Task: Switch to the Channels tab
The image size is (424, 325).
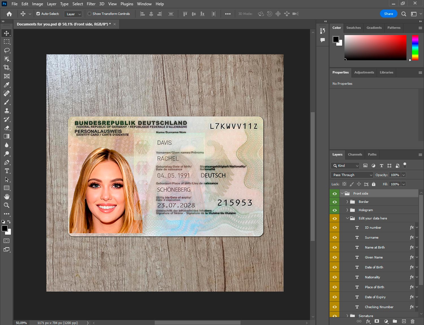Action: tap(355, 154)
